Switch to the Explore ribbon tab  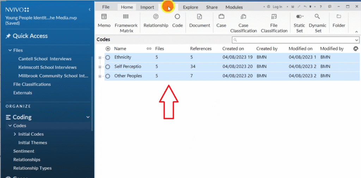[190, 7]
